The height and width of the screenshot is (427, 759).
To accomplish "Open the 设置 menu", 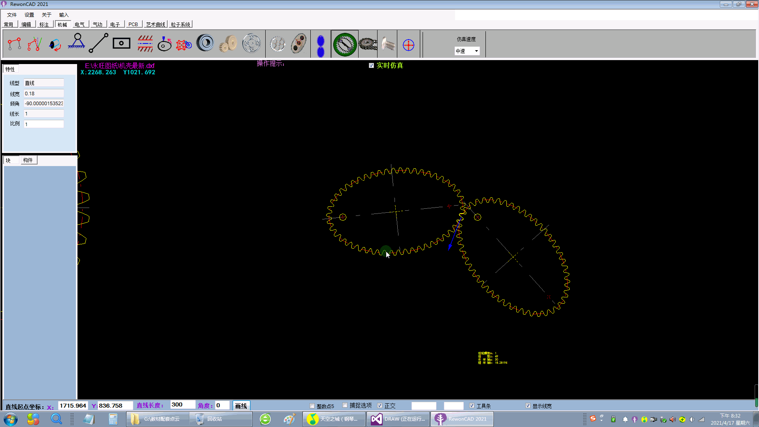I will click(x=29, y=15).
